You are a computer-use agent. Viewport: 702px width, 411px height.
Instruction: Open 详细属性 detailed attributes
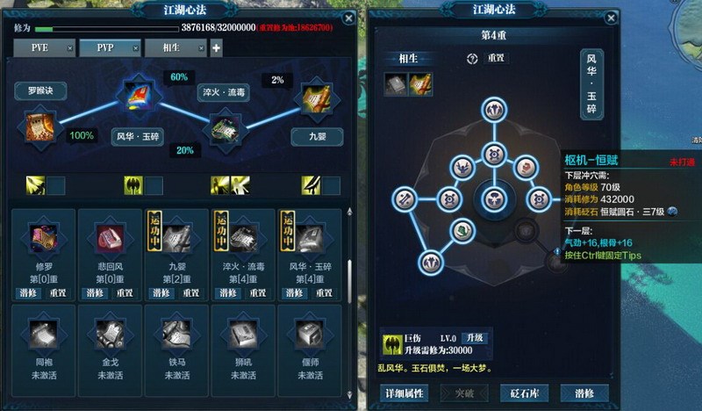pyautogui.click(x=404, y=393)
